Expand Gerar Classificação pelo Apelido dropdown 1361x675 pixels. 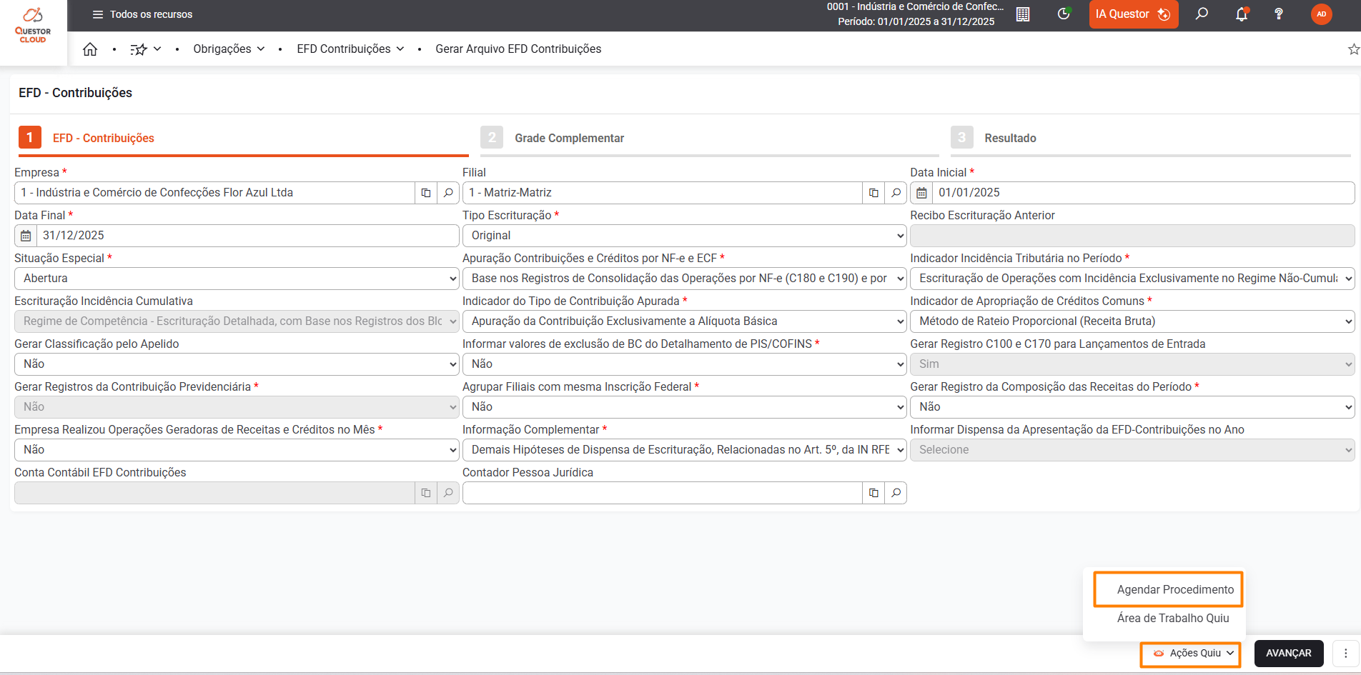coord(236,364)
